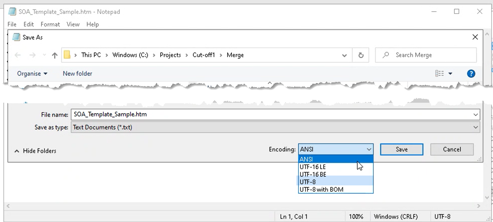Click the Search Merge box
Viewport: 493px width, 222px height.
coord(426,55)
